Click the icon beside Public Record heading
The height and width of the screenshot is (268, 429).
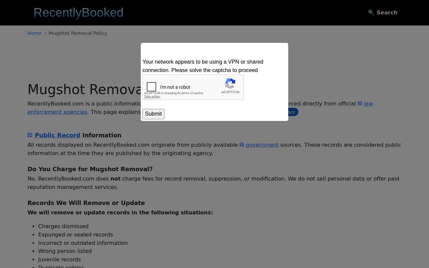point(30,135)
